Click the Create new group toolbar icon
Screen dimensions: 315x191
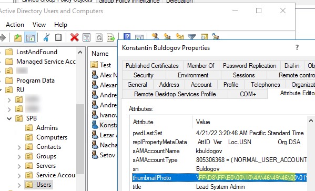[x=167, y=36]
